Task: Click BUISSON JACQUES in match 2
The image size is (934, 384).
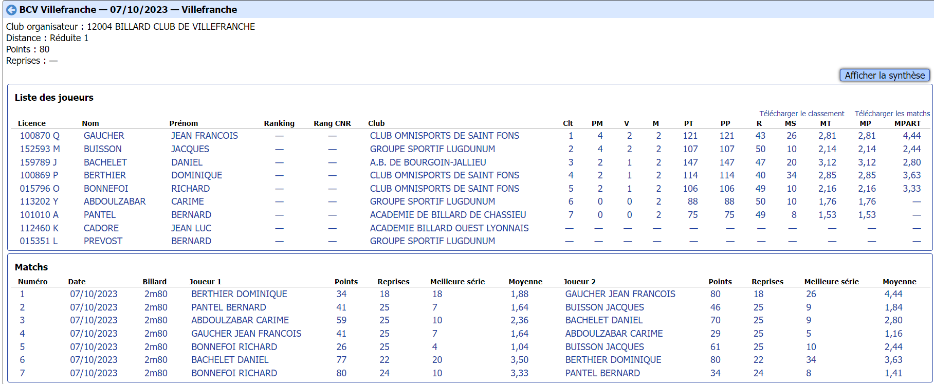Action: pos(605,307)
